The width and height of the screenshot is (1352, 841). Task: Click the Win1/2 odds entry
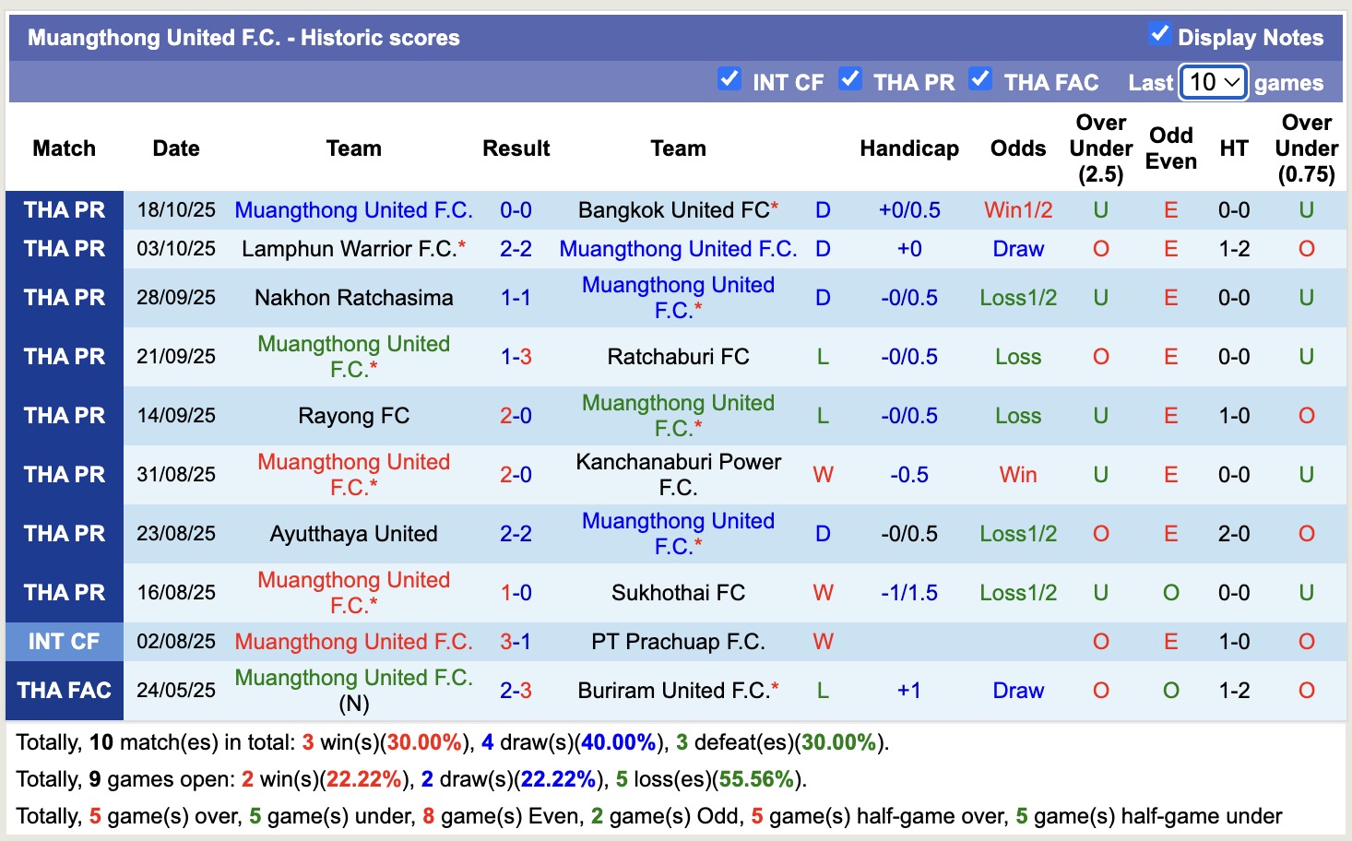1017,210
